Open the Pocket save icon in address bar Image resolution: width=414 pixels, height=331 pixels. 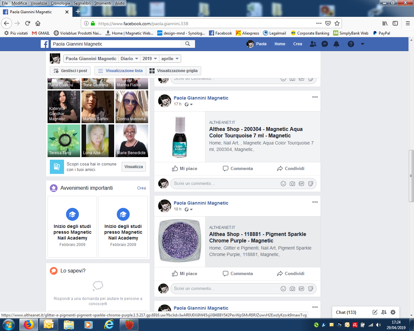click(328, 23)
